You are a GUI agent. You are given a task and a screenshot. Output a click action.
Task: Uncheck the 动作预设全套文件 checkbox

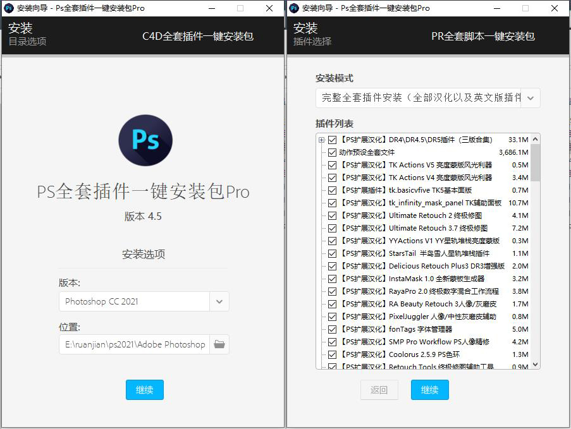coord(332,152)
